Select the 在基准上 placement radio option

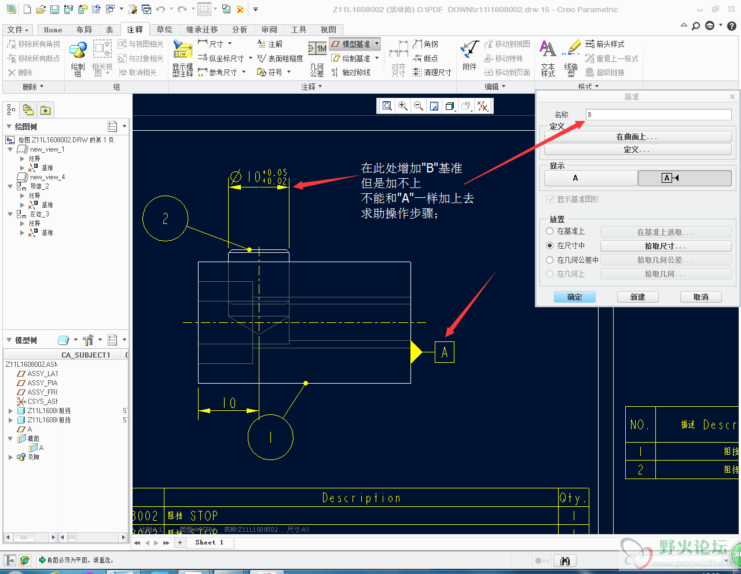(x=550, y=231)
